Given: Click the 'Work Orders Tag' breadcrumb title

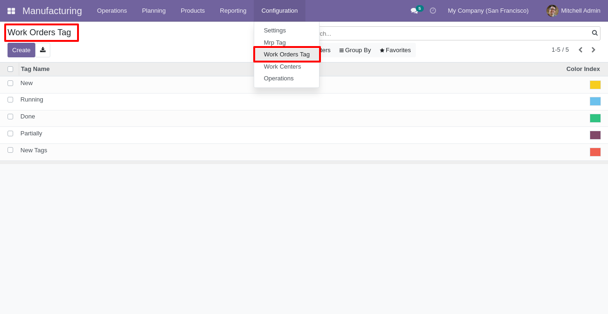Looking at the screenshot, I should [39, 32].
